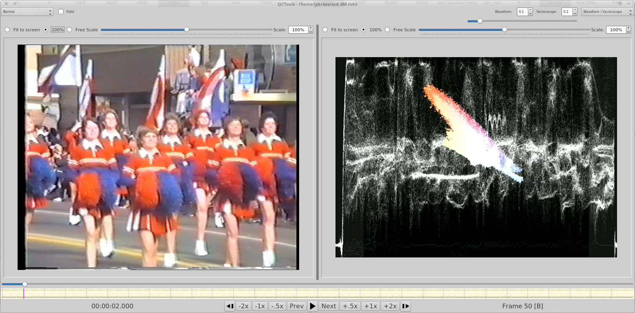Play forward at +2x speed
Image resolution: width=635 pixels, height=313 pixels.
[390, 306]
